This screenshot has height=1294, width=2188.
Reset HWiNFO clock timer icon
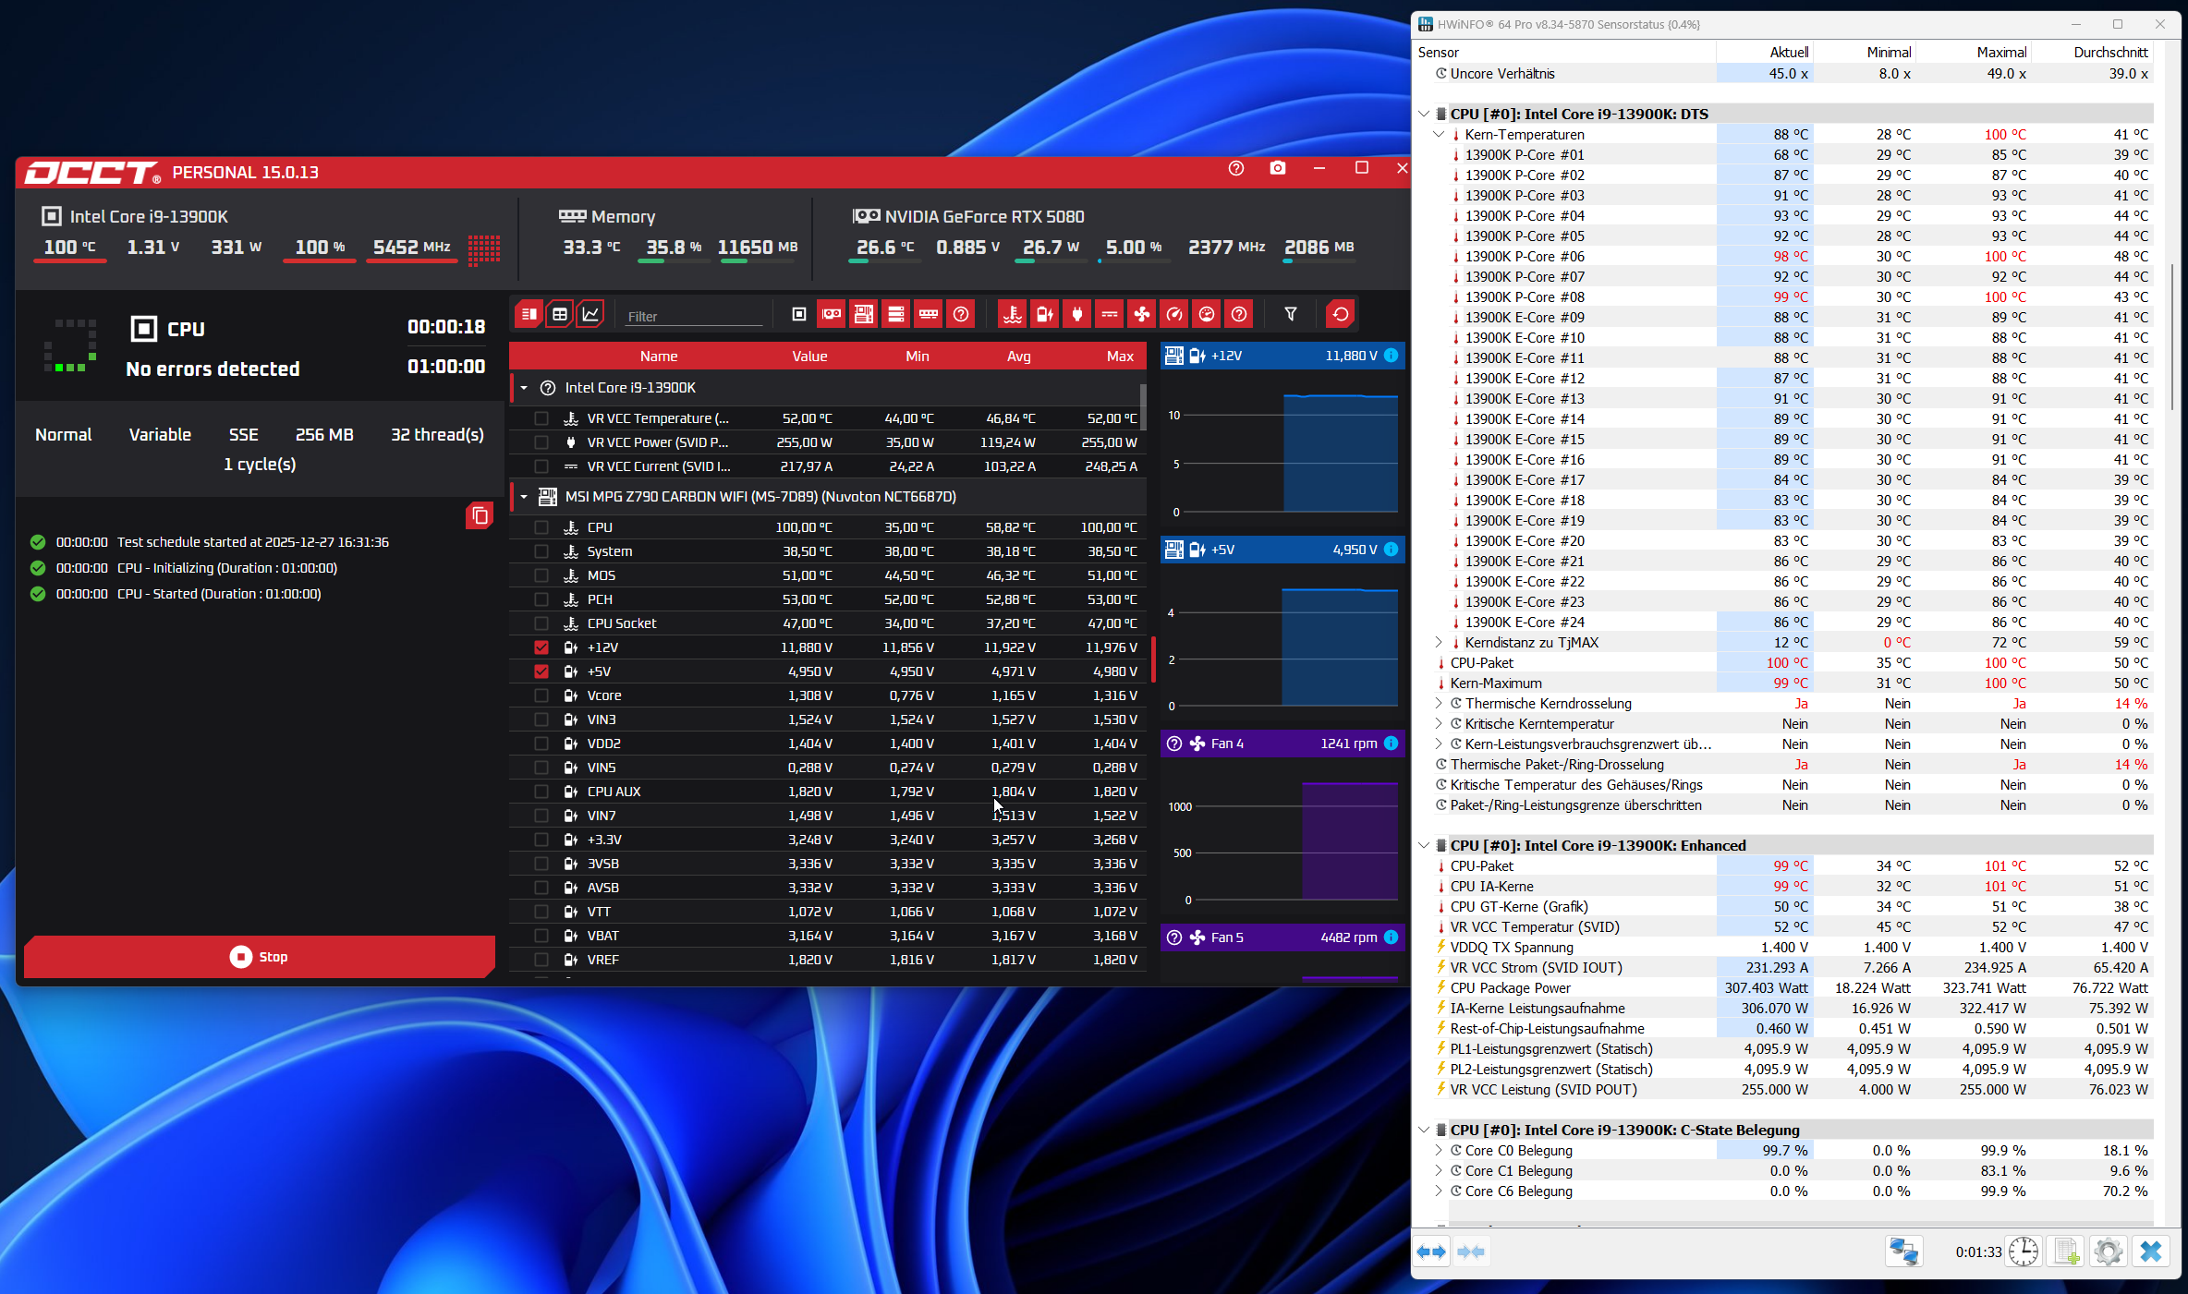2024,1252
